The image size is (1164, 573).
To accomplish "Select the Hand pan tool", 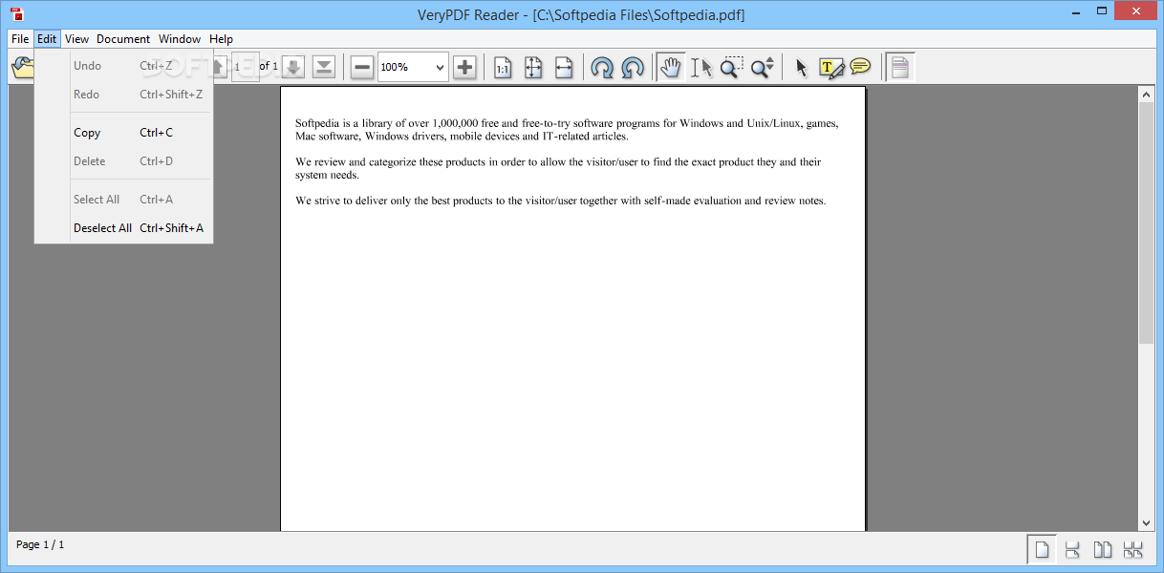I will (671, 67).
